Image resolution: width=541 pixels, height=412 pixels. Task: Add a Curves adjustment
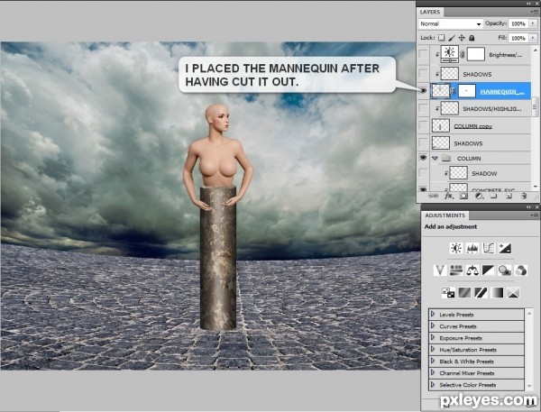coord(489,248)
